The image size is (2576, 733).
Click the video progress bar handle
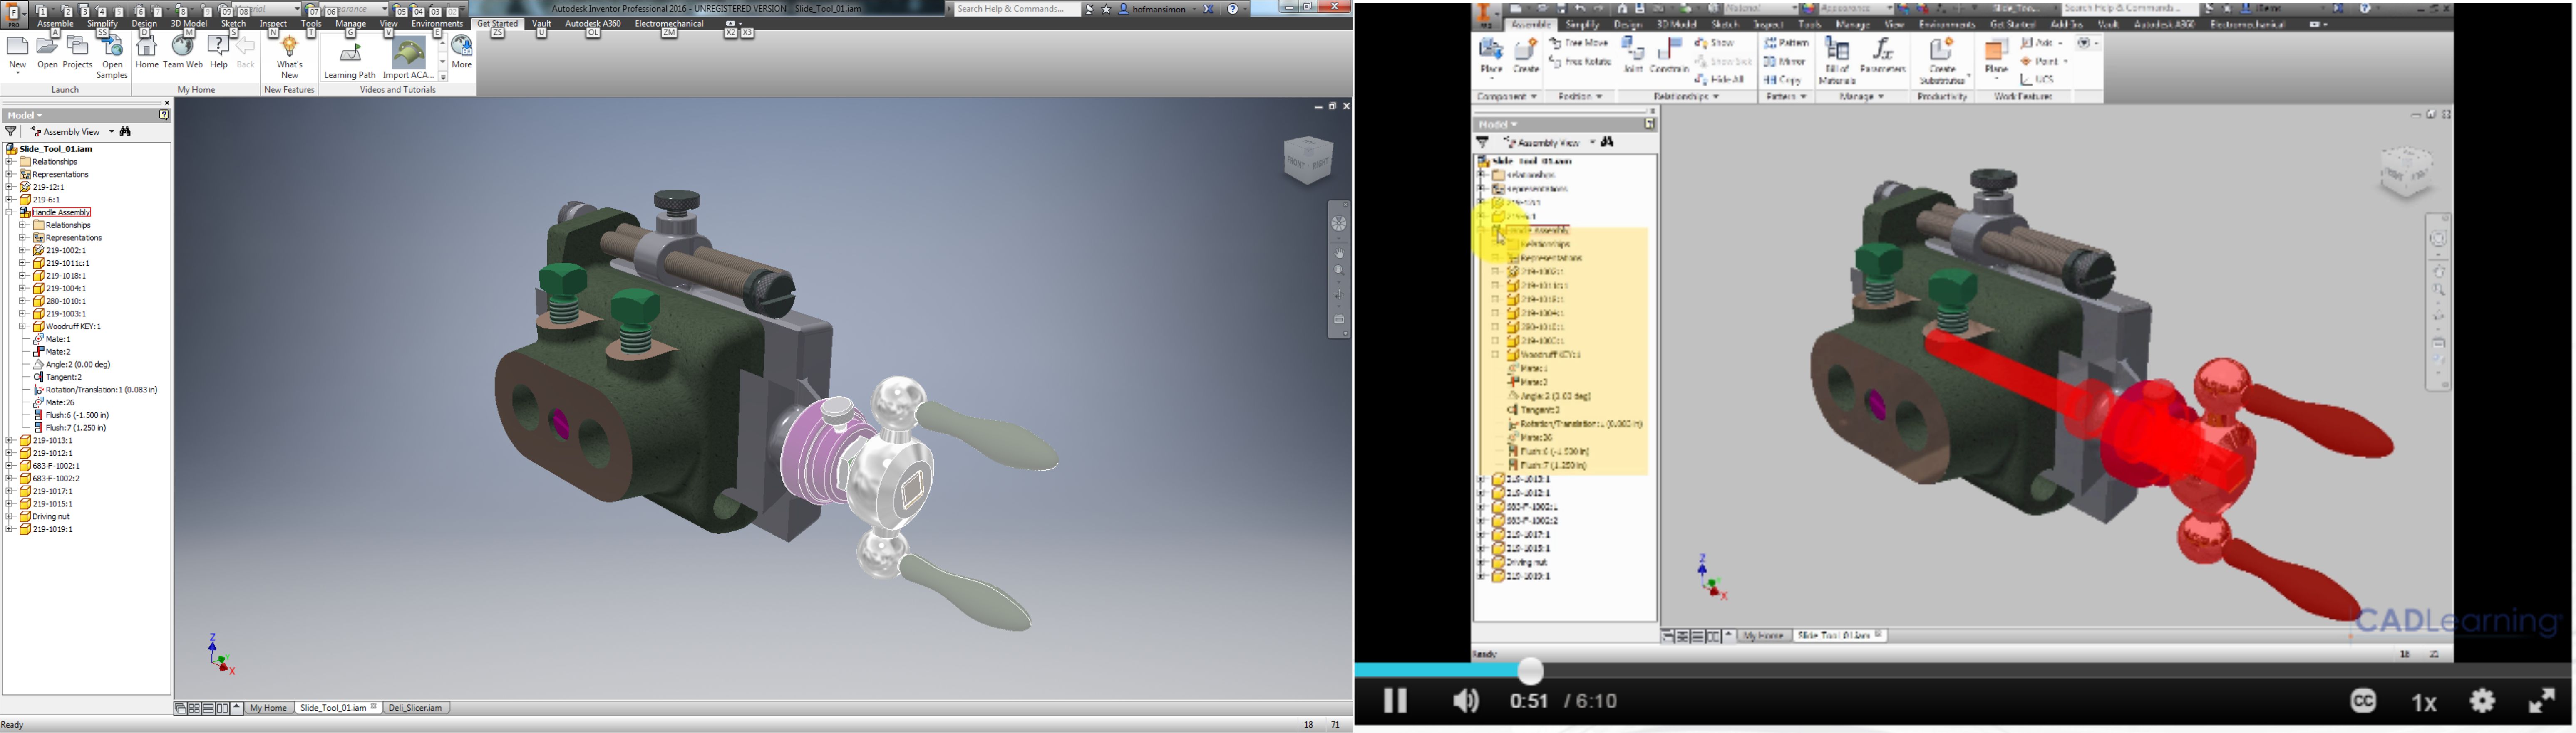pyautogui.click(x=1530, y=671)
